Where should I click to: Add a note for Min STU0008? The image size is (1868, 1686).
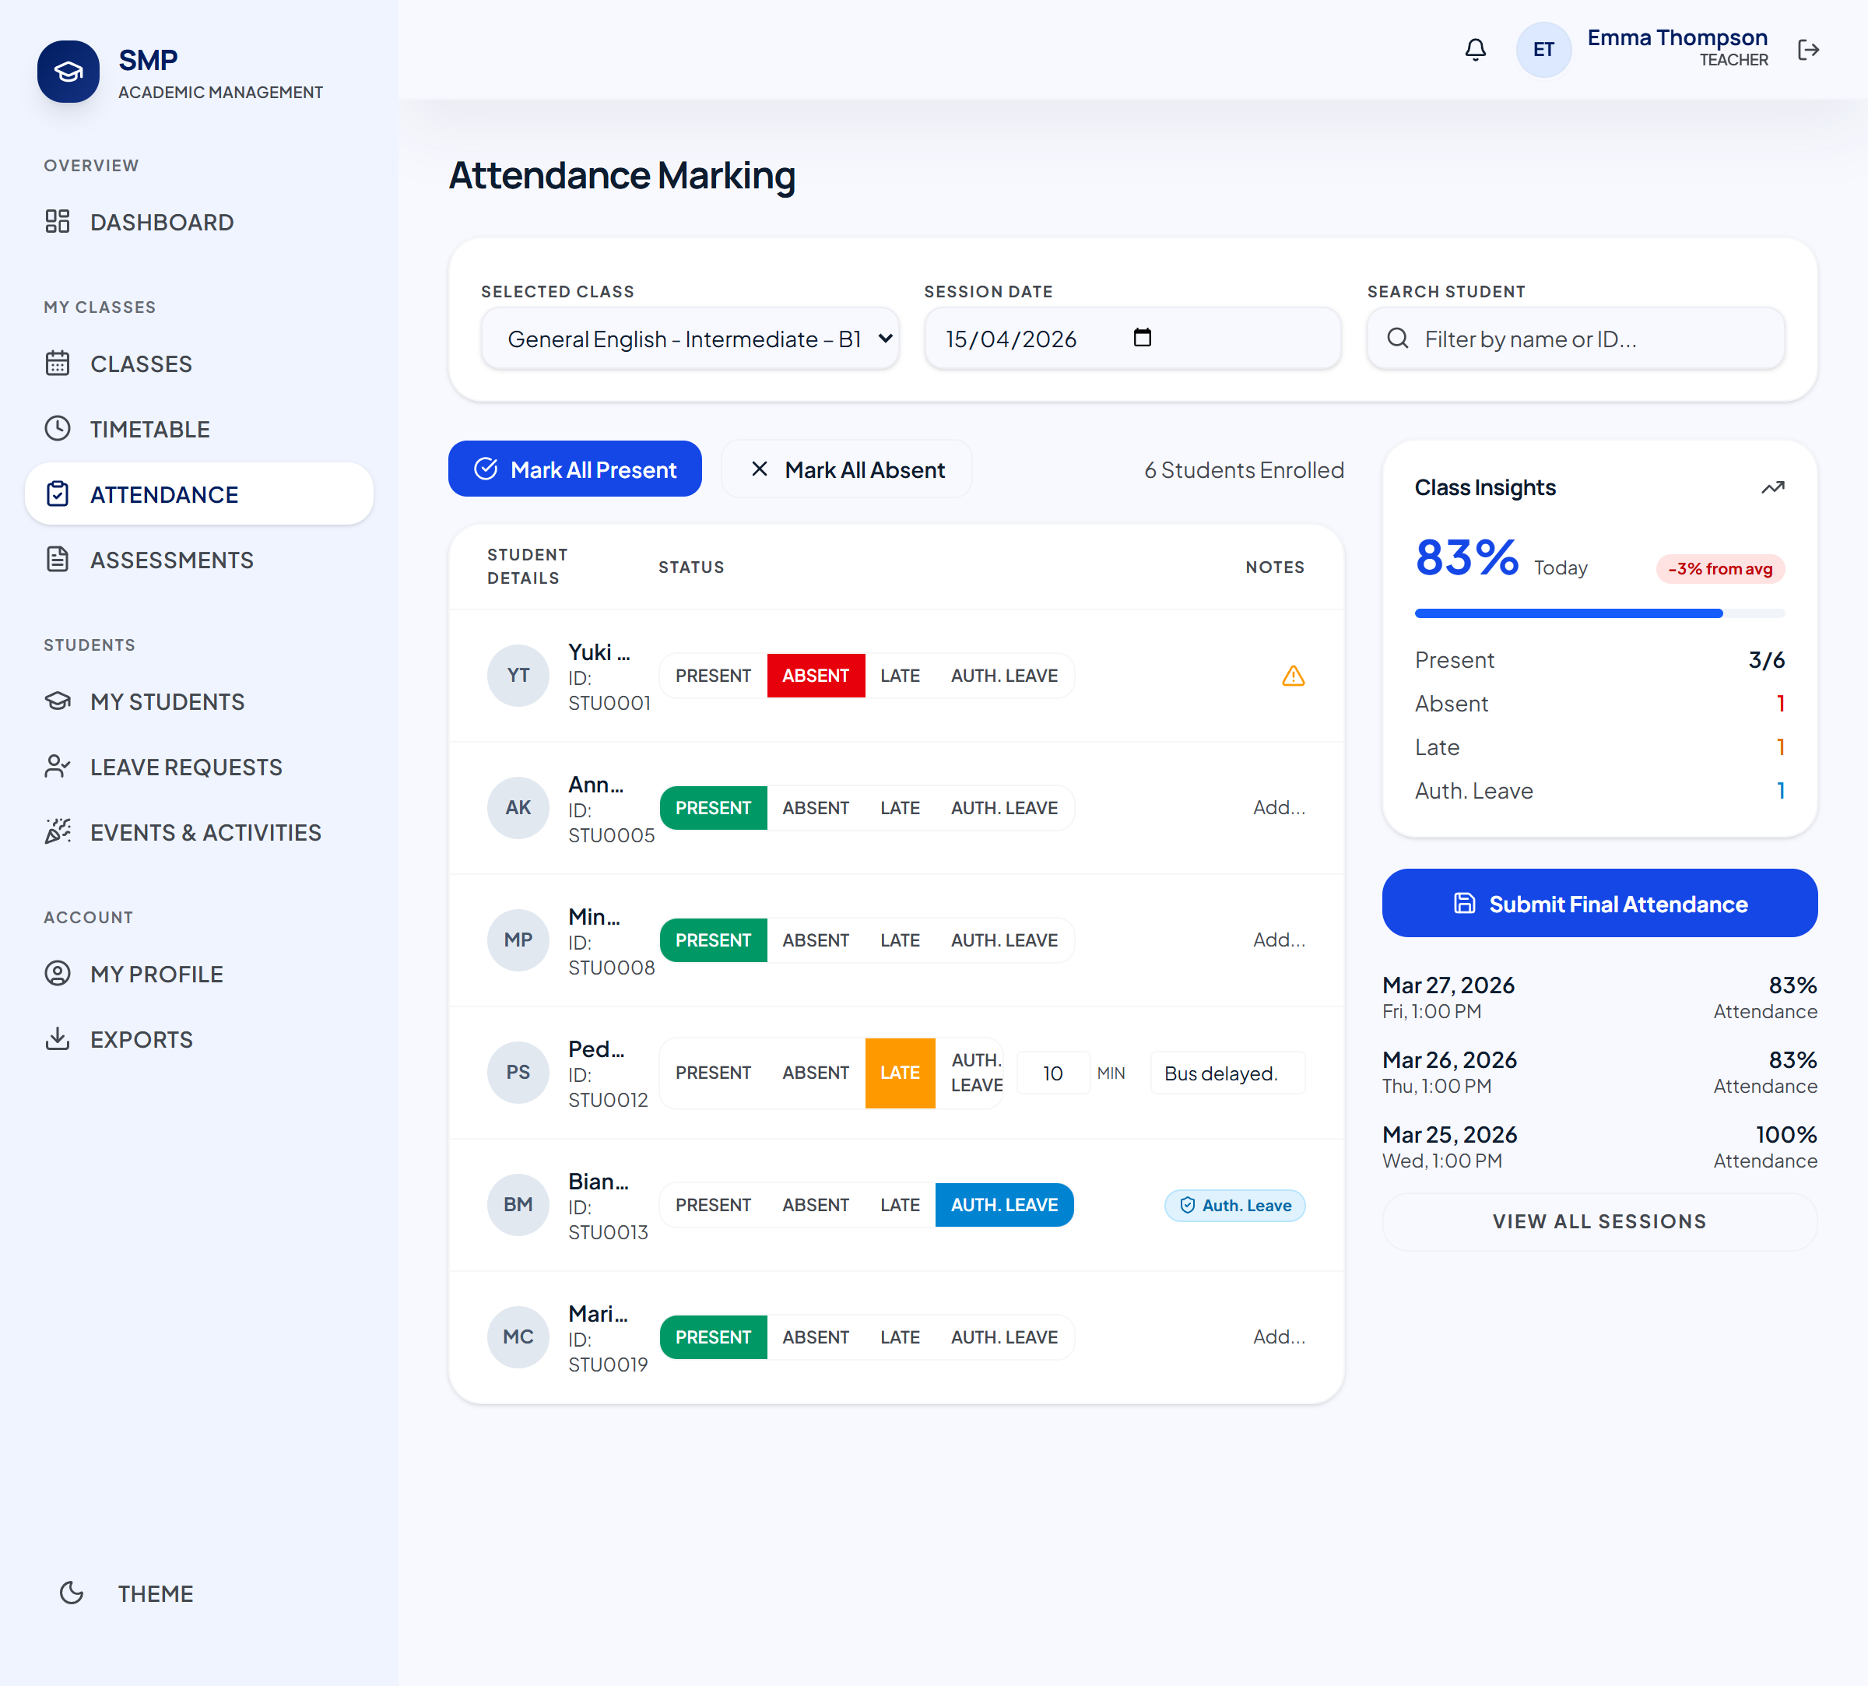[1279, 940]
